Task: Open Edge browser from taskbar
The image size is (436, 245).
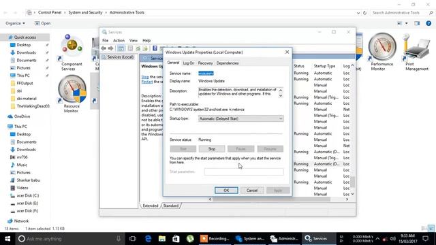Action: (x=148, y=239)
